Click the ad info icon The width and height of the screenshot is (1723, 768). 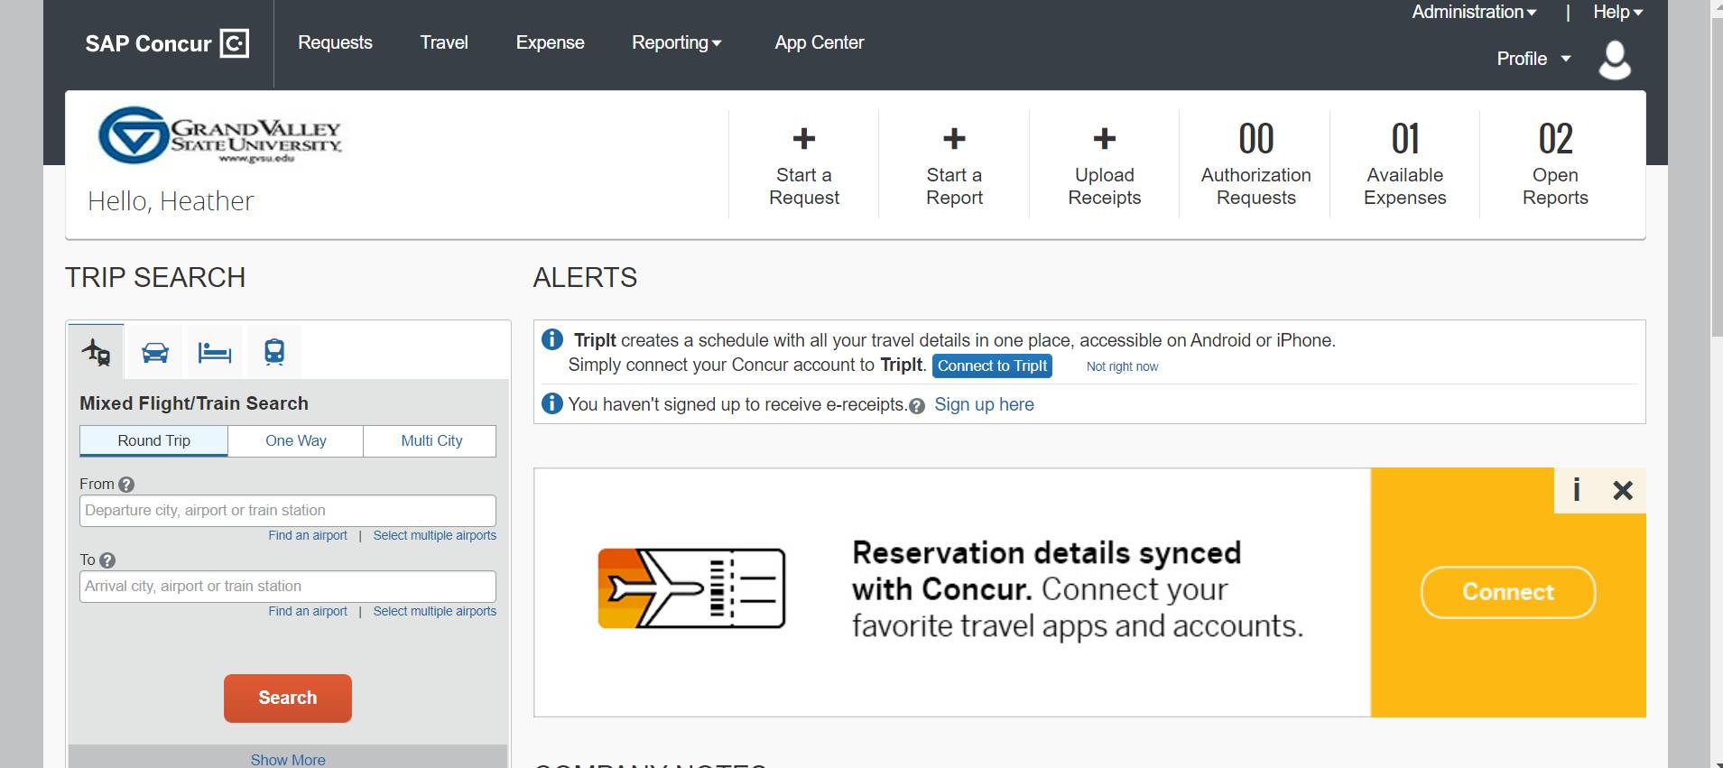(x=1576, y=490)
